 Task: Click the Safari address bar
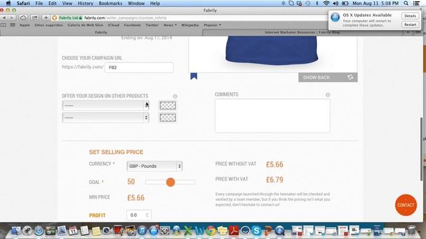(x=190, y=18)
